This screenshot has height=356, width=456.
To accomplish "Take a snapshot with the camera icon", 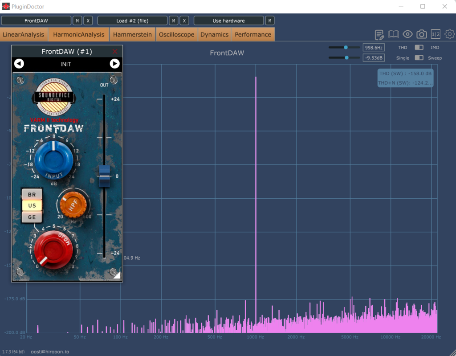I will (421, 34).
